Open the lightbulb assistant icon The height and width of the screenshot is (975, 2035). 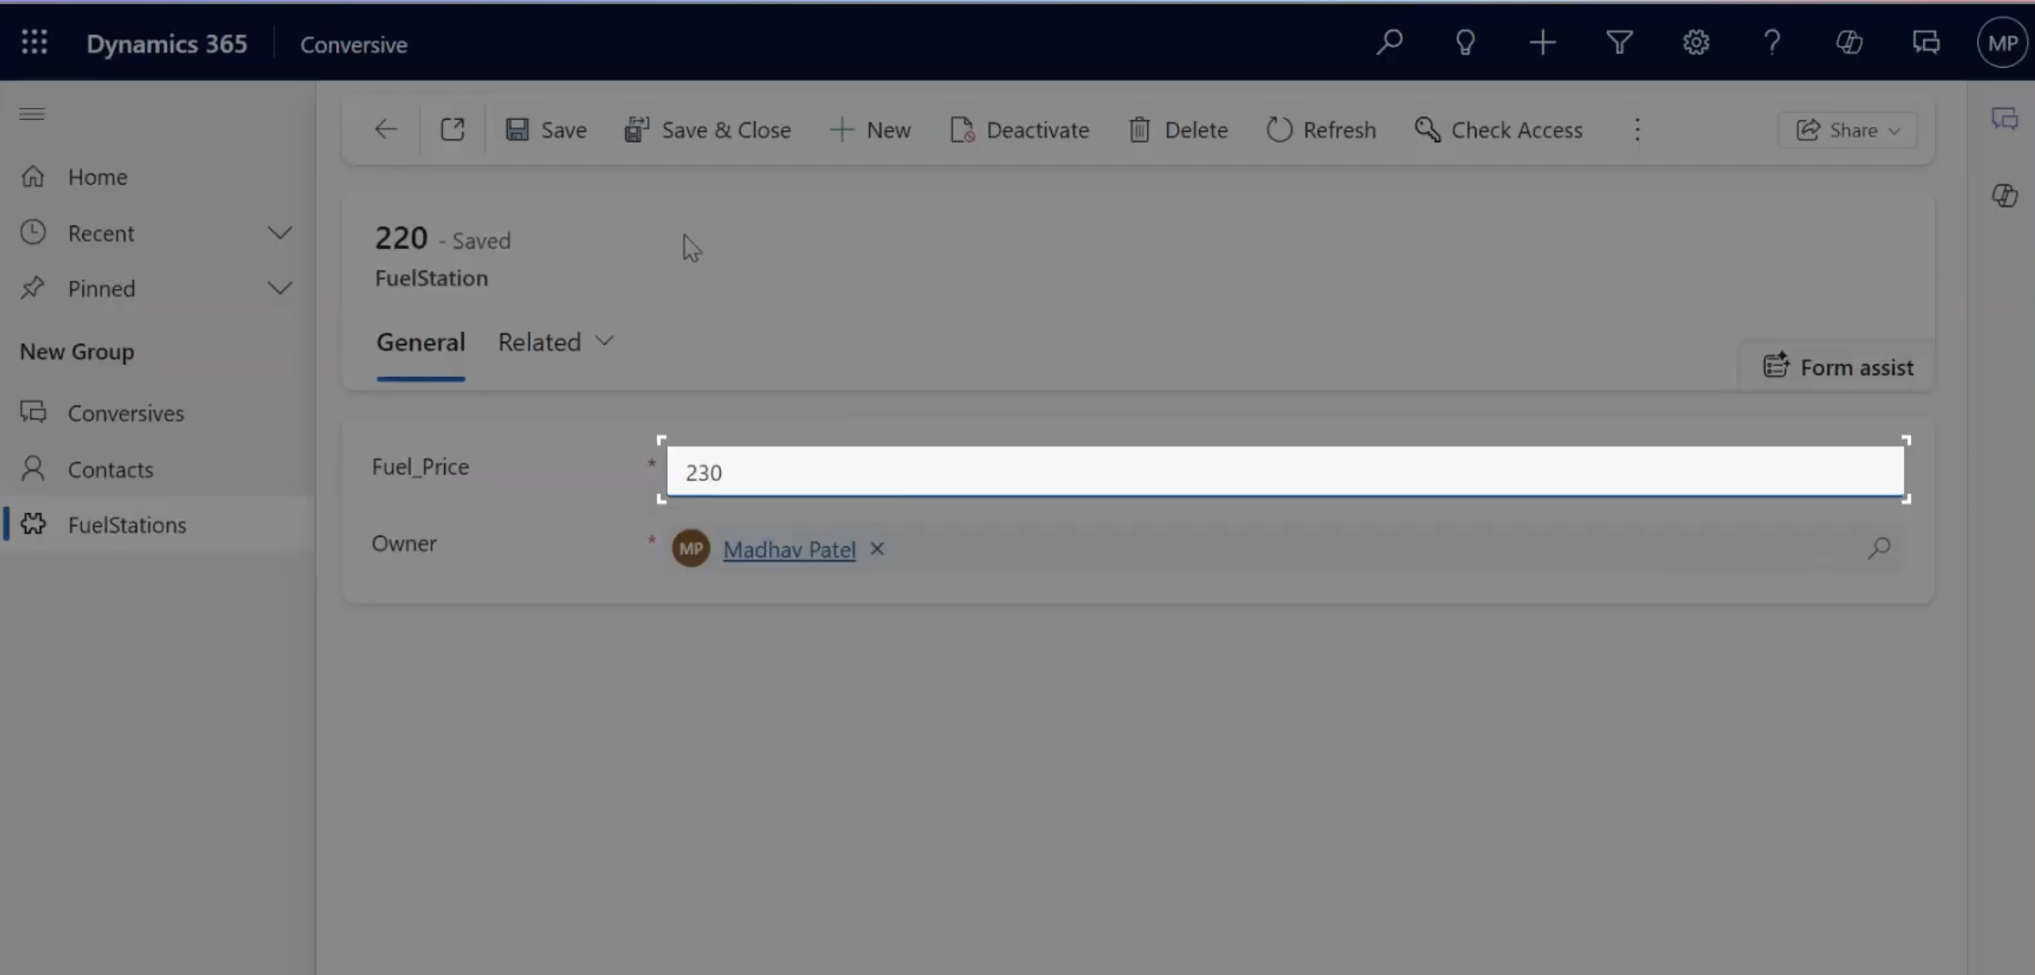point(1466,43)
